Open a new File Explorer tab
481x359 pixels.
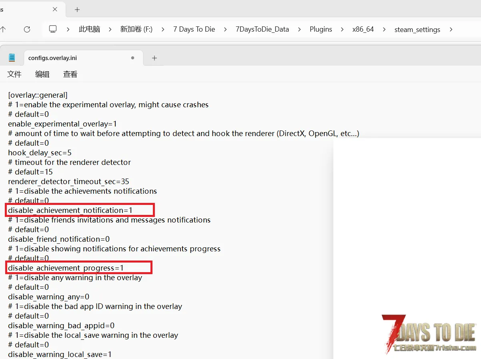pos(77,9)
